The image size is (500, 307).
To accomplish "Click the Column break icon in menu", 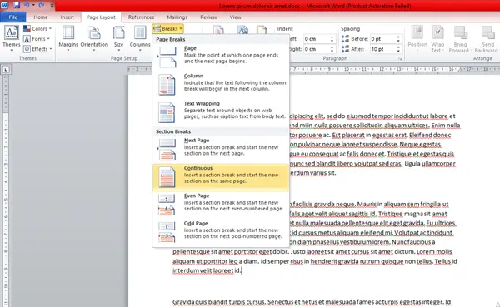I will click(x=167, y=85).
